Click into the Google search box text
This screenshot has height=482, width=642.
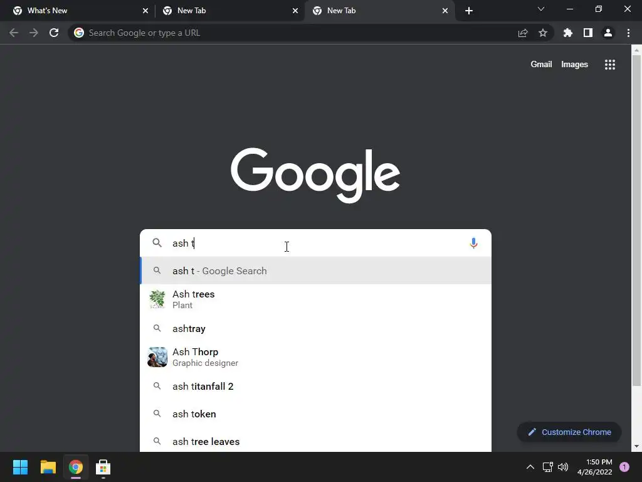315,243
